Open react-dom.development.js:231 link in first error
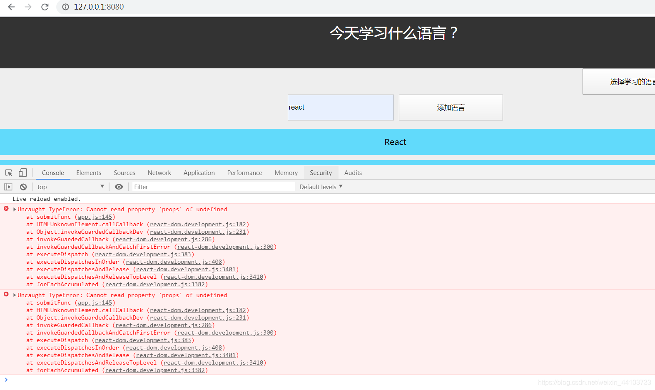 [198, 232]
